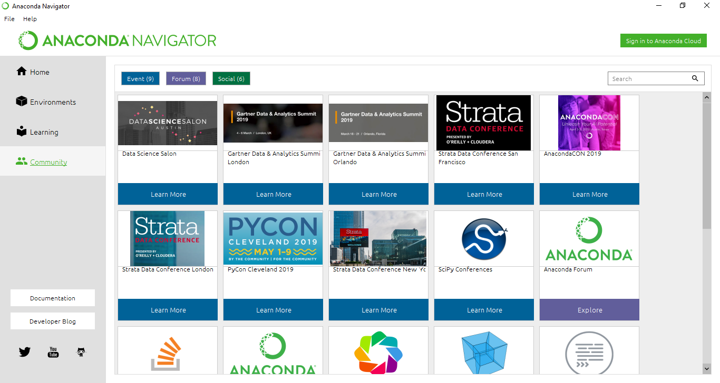Switch to the Environments tab
Viewport: 720px width, 383px height.
click(53, 102)
